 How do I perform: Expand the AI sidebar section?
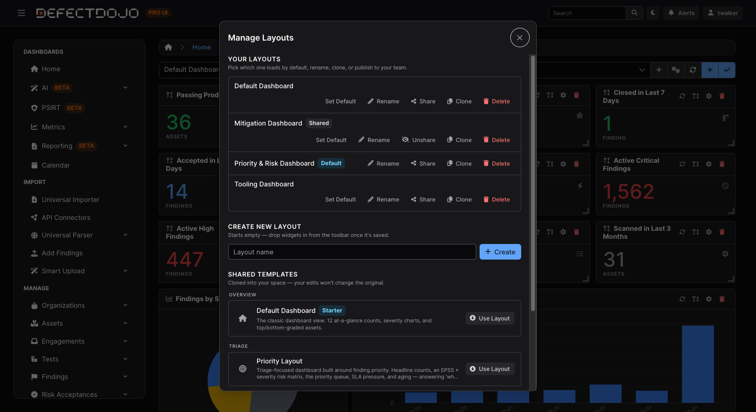click(125, 88)
